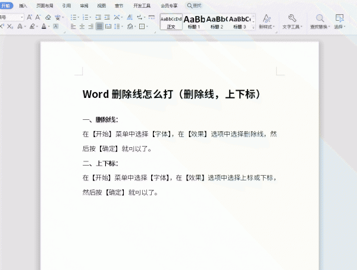Click the heading "一、删除线:"
Screen dimensions: 357x270
pos(101,119)
